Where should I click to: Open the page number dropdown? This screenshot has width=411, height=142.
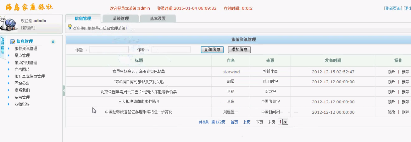(283, 122)
